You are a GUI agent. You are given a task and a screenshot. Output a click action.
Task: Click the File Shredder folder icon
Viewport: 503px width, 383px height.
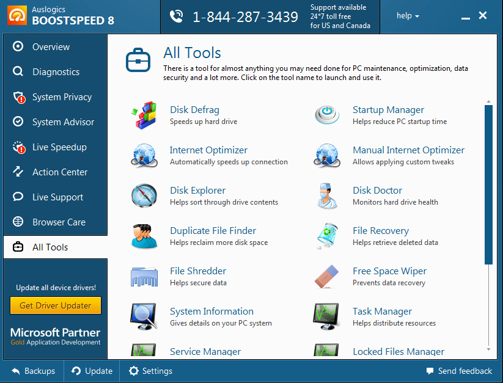tap(144, 276)
